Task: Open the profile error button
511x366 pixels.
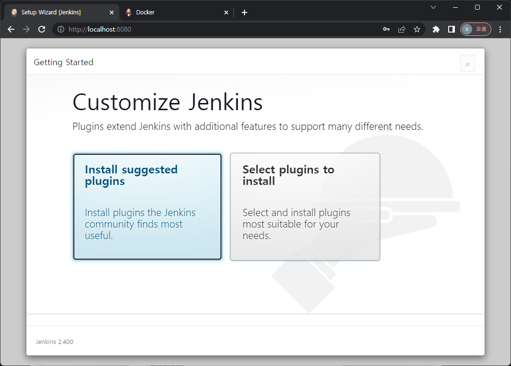Action: (476, 29)
